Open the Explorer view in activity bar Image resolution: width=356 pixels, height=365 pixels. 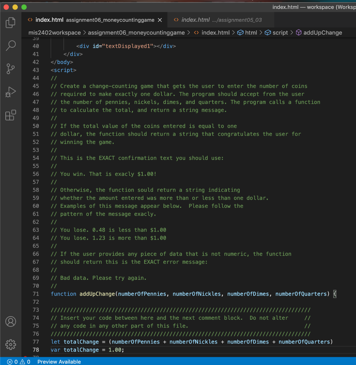click(11, 23)
